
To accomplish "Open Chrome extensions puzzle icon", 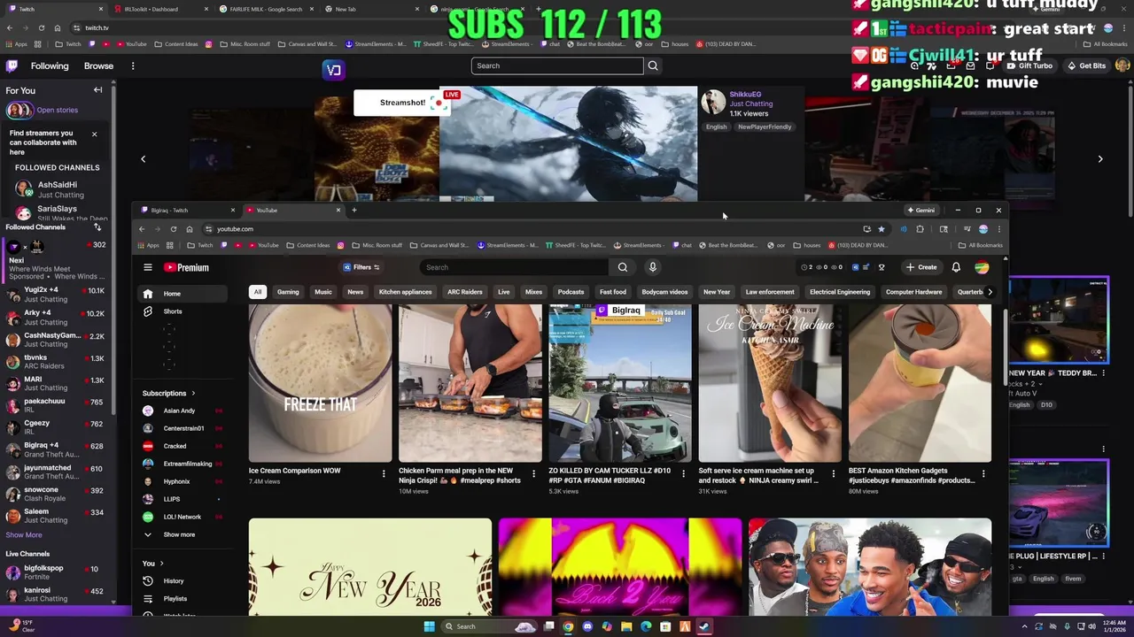I will tap(920, 229).
